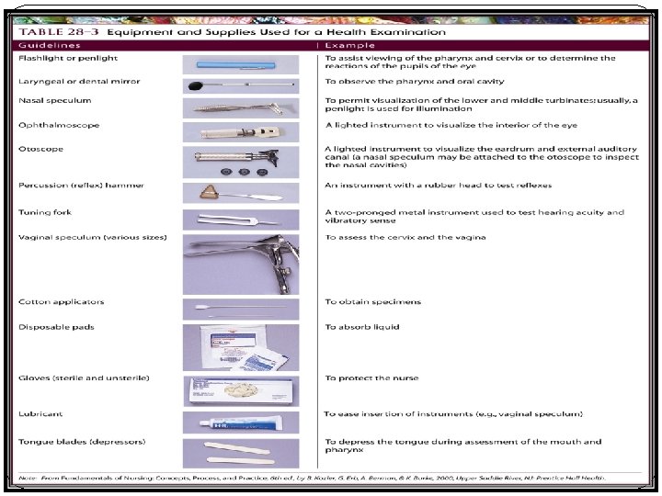Select the 'Cotton applicators' label

point(62,302)
